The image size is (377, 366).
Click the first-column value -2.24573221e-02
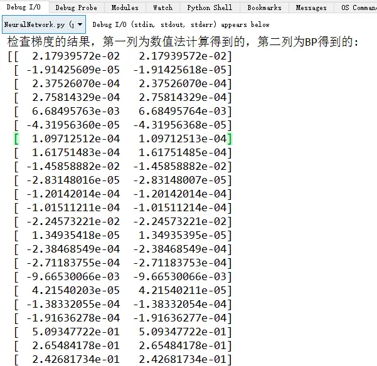(73, 221)
